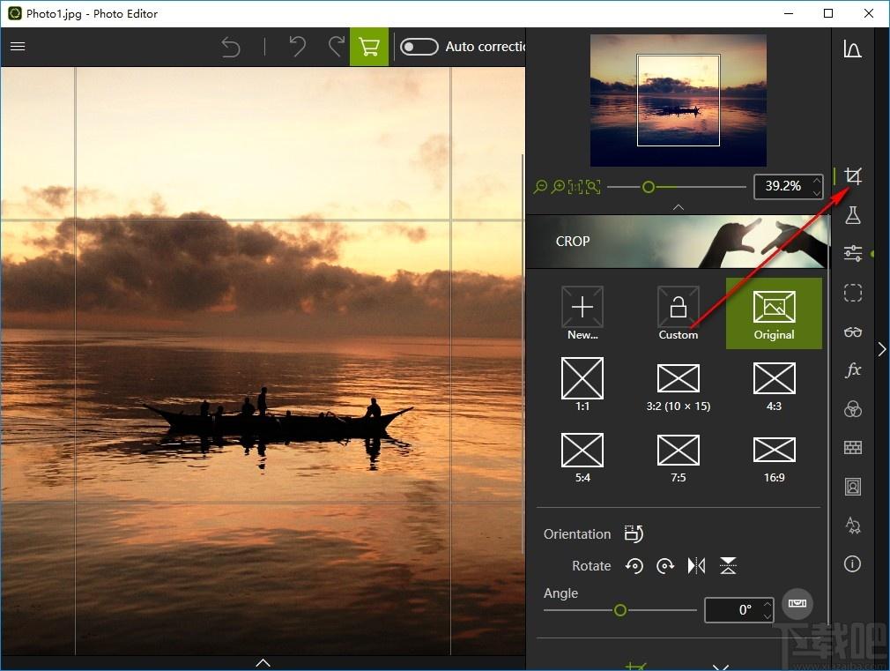Activate the horizon level tool
Screen dimensions: 890x671
tap(797, 603)
